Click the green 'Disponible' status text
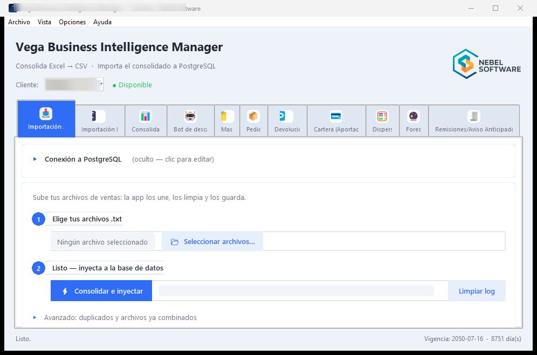This screenshot has width=537, height=355. pyautogui.click(x=135, y=85)
